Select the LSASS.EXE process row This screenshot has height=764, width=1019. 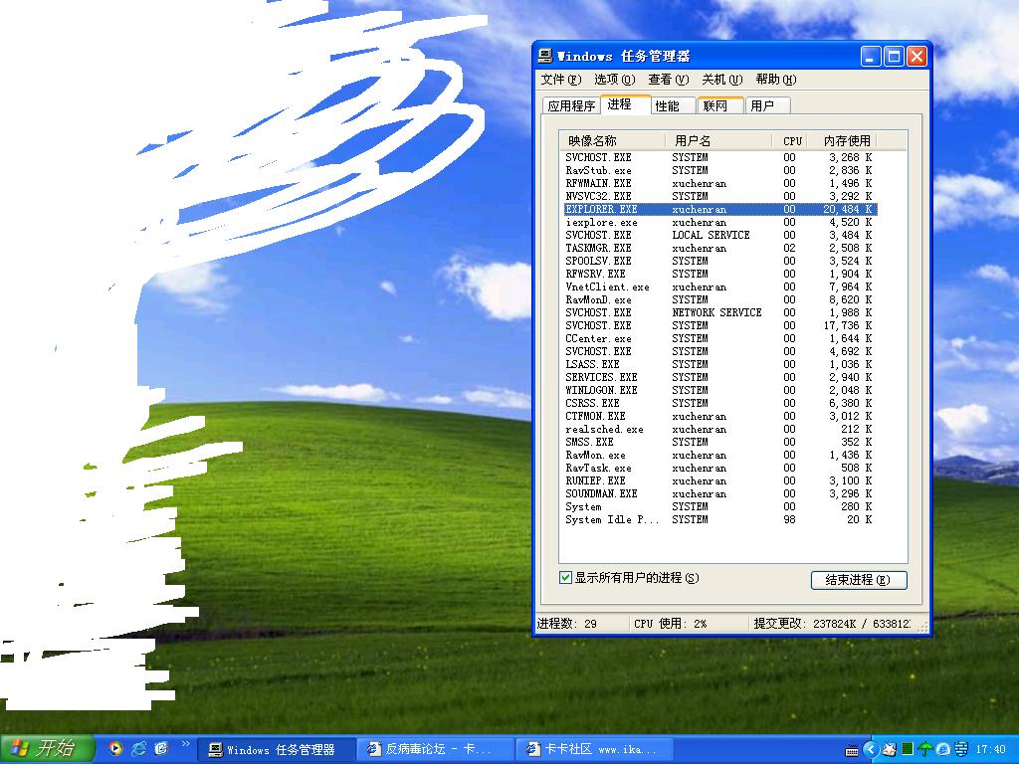tap(720, 364)
